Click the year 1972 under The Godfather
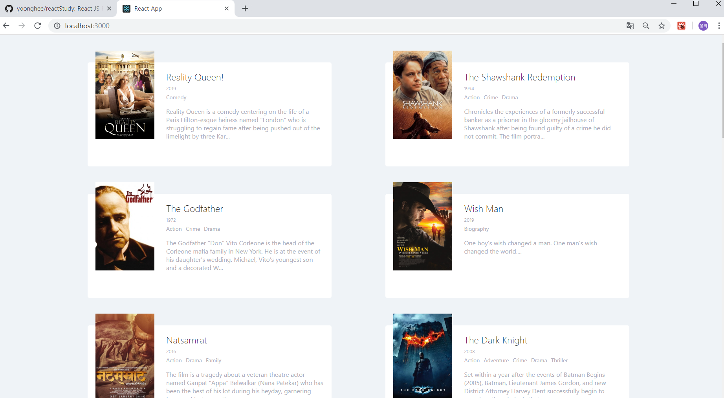 coord(171,220)
